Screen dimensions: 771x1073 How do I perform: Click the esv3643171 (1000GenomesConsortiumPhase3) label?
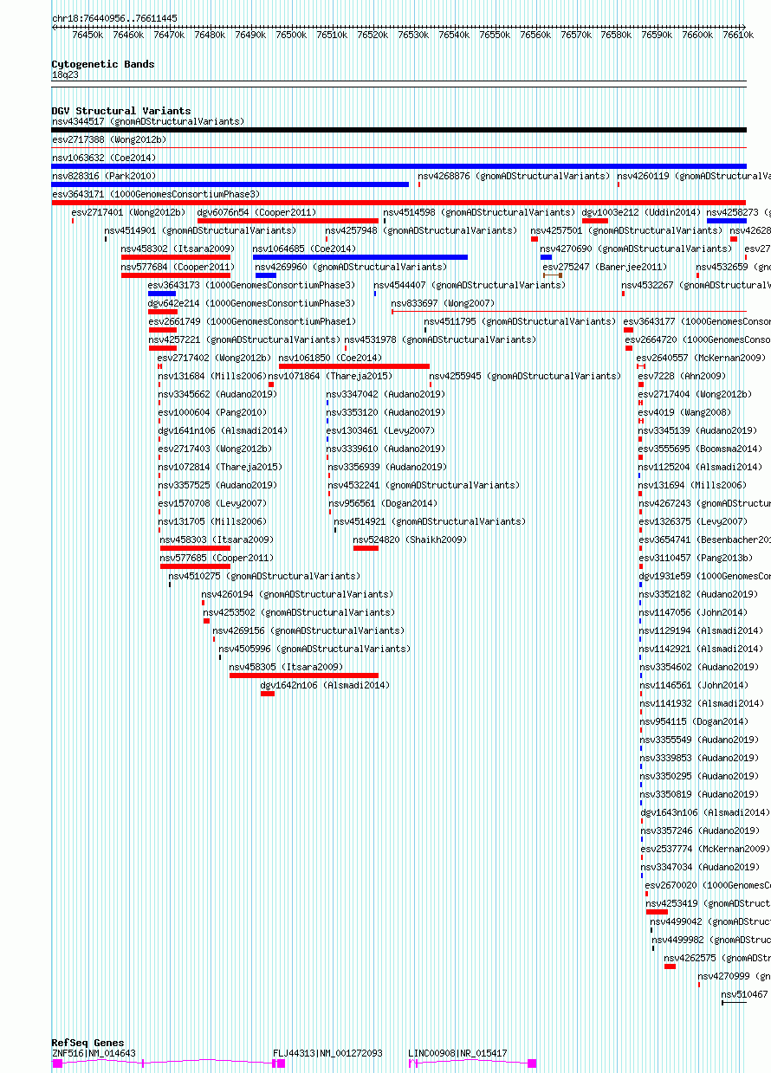click(156, 194)
